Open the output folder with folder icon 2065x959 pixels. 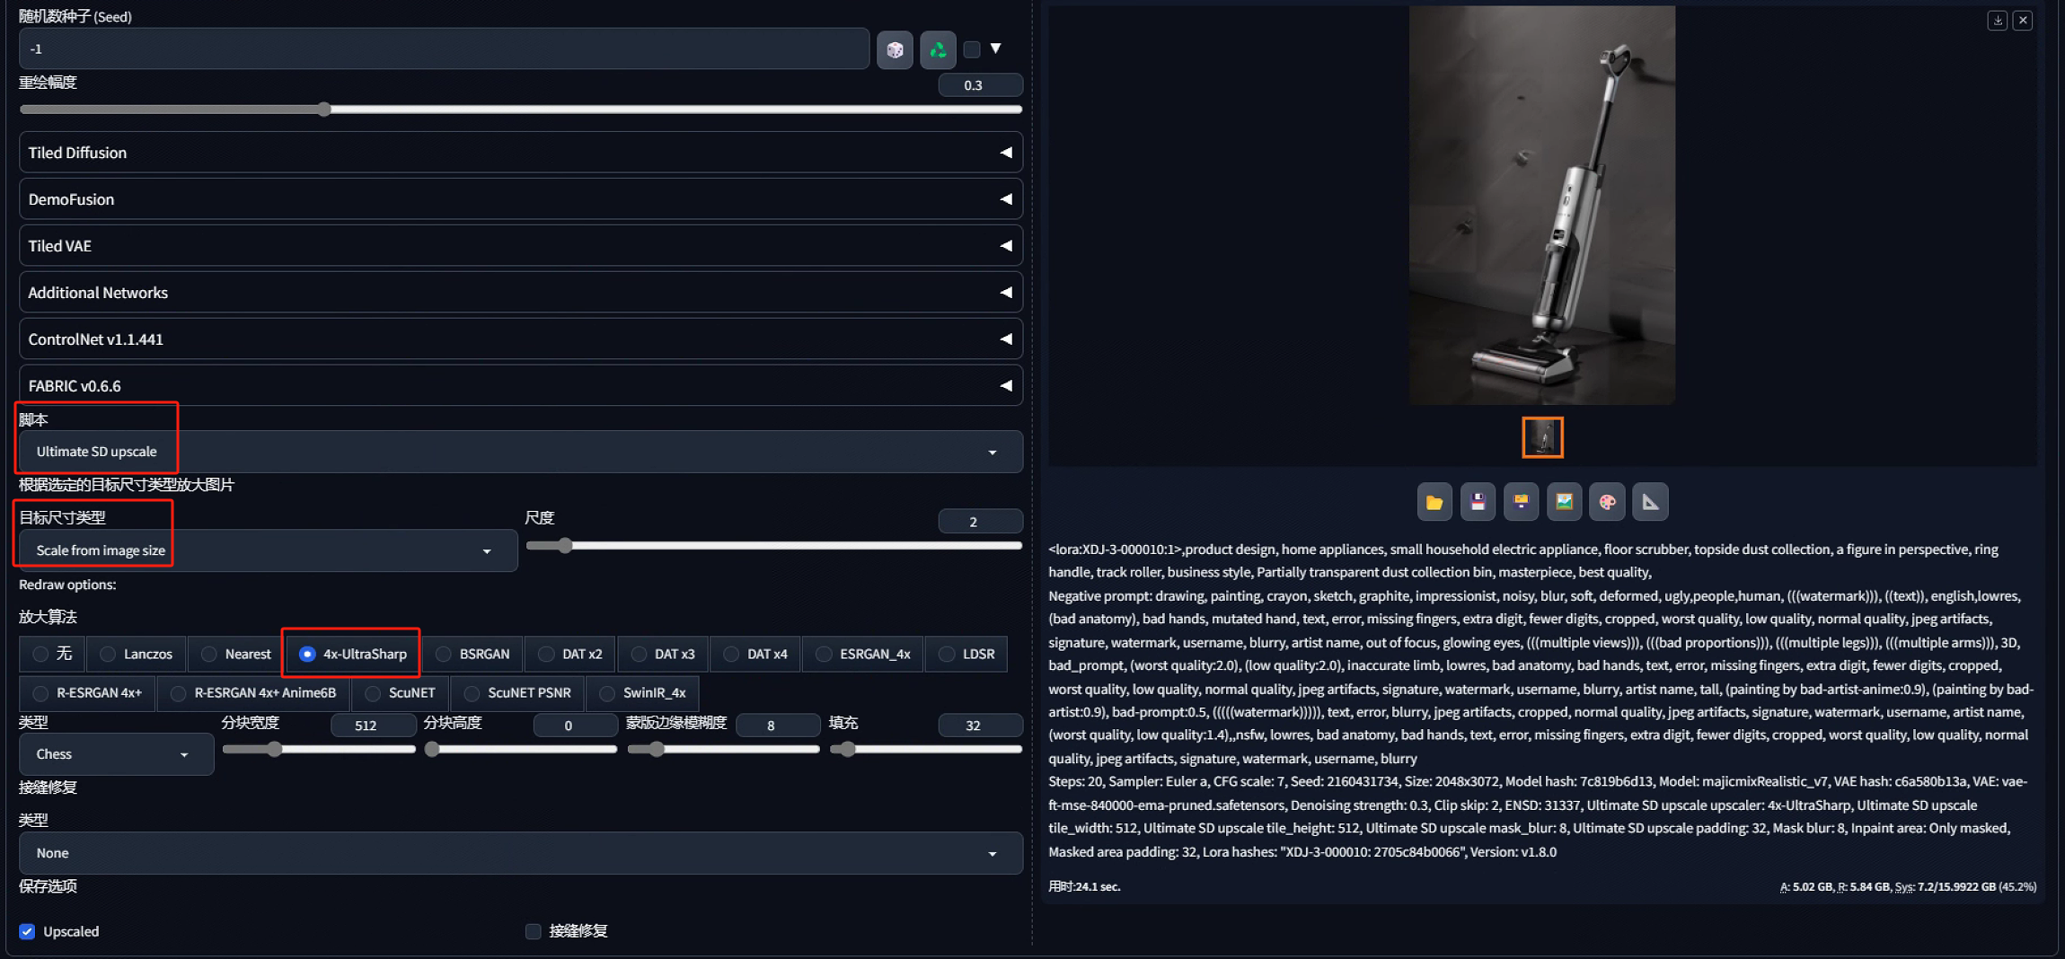[x=1434, y=502]
